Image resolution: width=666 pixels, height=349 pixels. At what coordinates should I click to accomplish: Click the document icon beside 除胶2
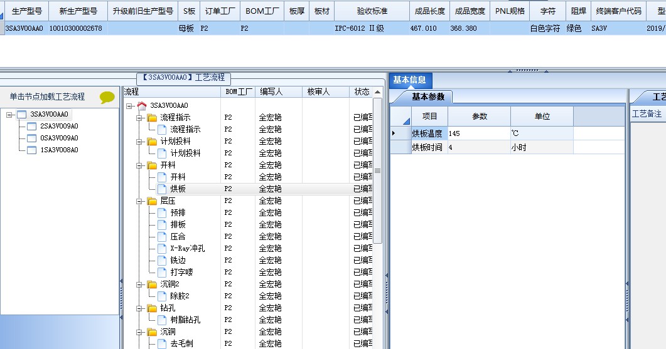click(x=162, y=296)
